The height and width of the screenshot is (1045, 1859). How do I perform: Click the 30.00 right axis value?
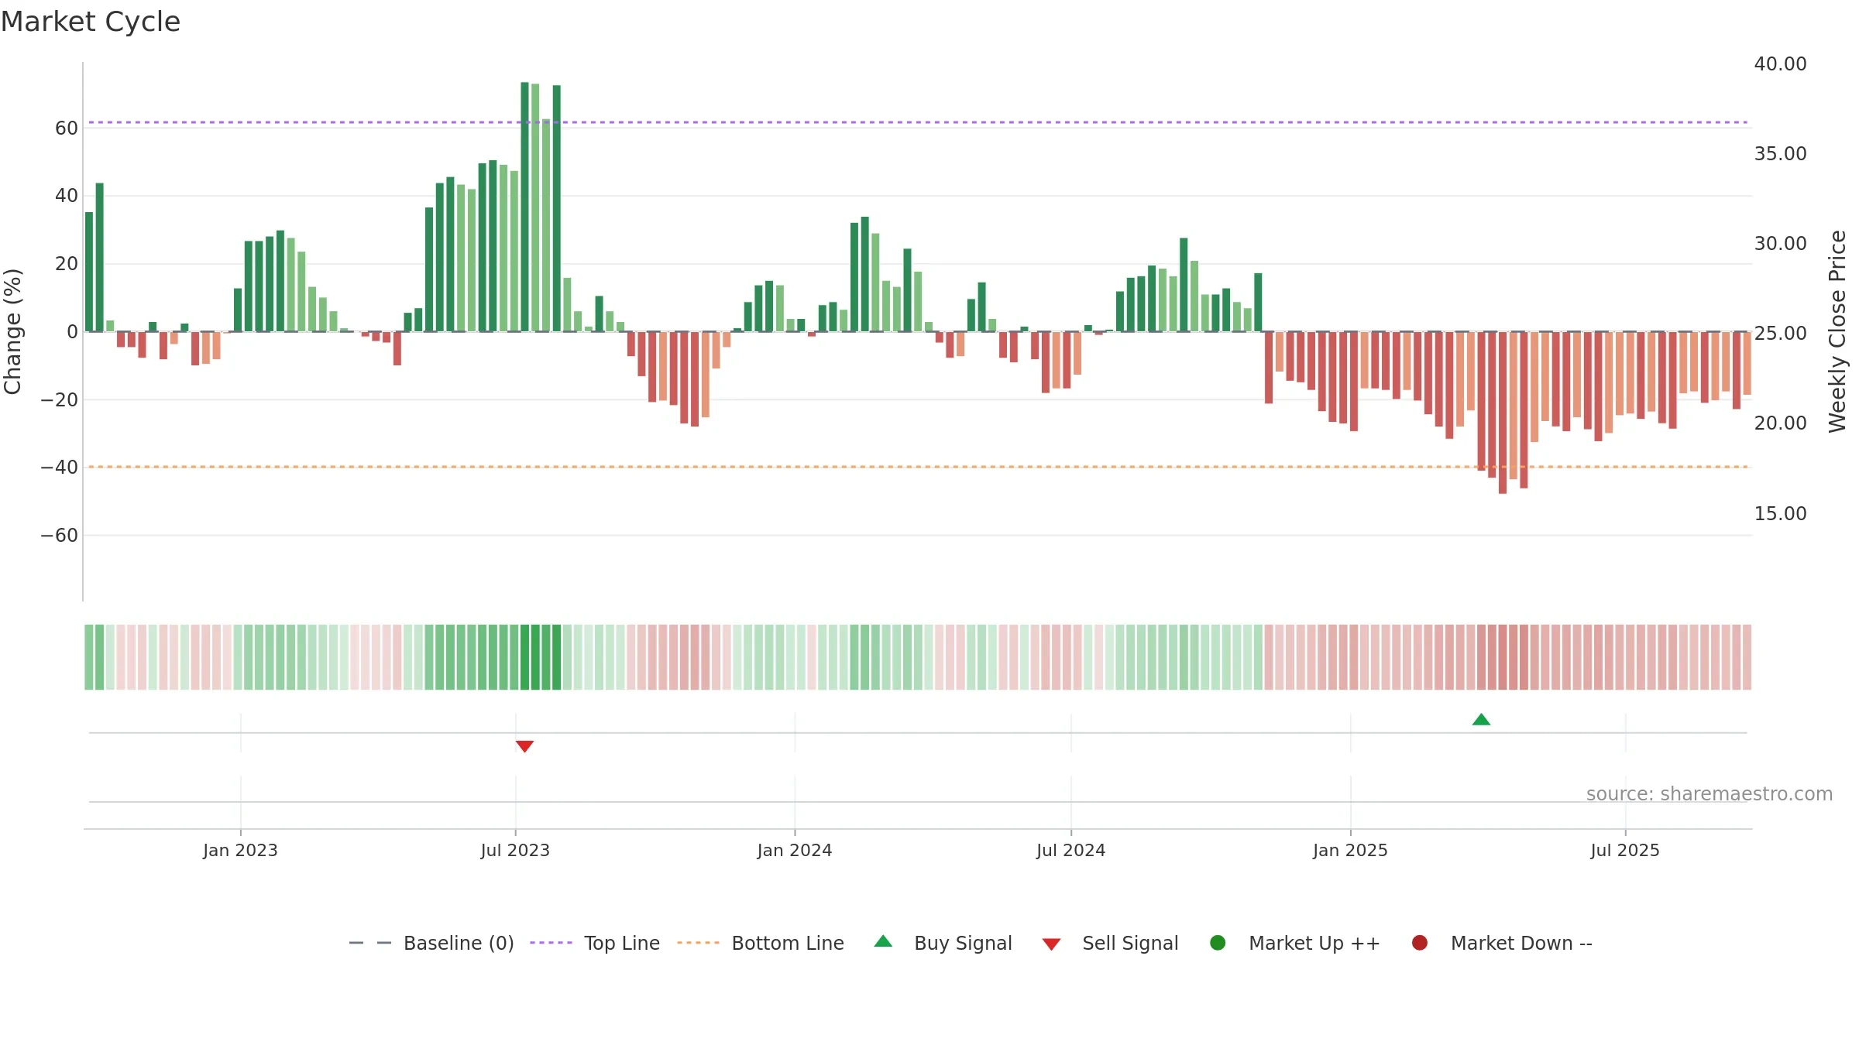pyautogui.click(x=1780, y=243)
